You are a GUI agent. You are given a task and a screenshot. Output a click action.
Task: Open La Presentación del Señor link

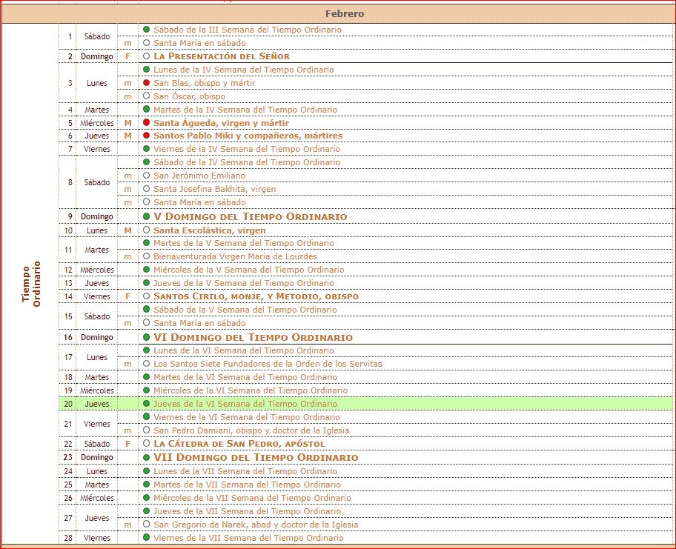pos(221,56)
